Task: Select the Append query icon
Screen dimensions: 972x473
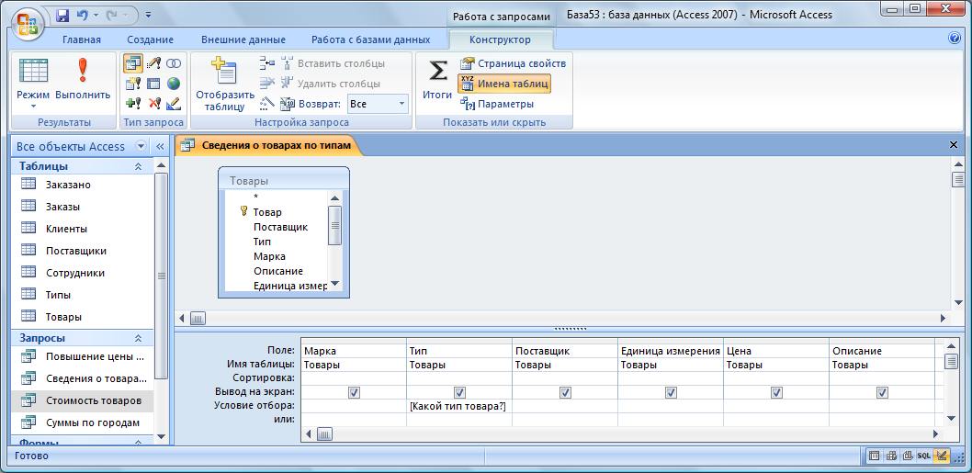Action: click(x=132, y=103)
